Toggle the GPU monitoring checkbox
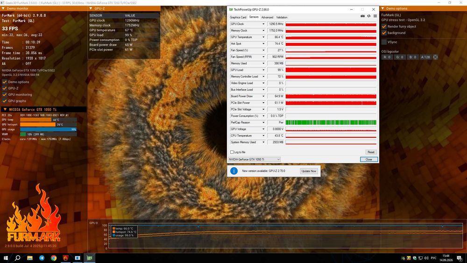Viewport: 467px width, 263px height. click(x=5, y=94)
